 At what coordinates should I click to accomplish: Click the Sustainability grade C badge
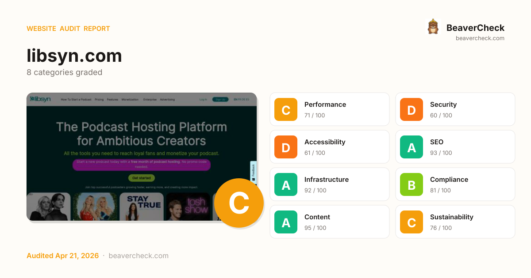click(412, 222)
